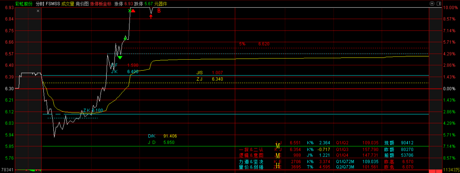
Task: Click the 逻辑&意图 label
Action: pos(251,155)
